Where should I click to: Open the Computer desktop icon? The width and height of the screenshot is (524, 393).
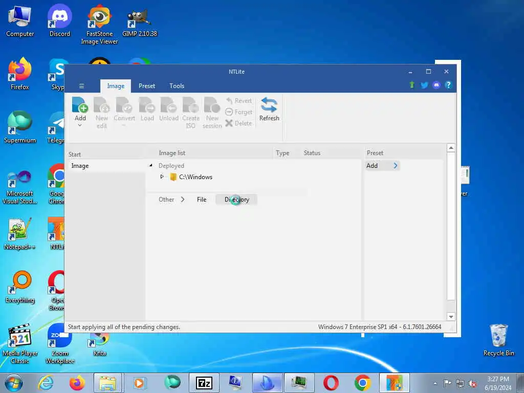click(20, 21)
